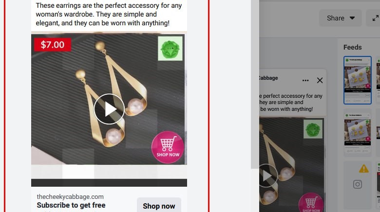The height and width of the screenshot is (212, 380).
Task: Click the Instagram logo placement icon
Action: [358, 184]
